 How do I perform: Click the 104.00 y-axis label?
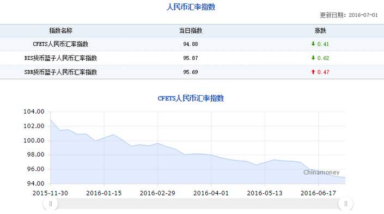[x=34, y=112]
